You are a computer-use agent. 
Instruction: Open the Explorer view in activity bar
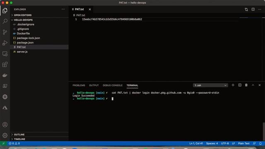tap(5, 10)
